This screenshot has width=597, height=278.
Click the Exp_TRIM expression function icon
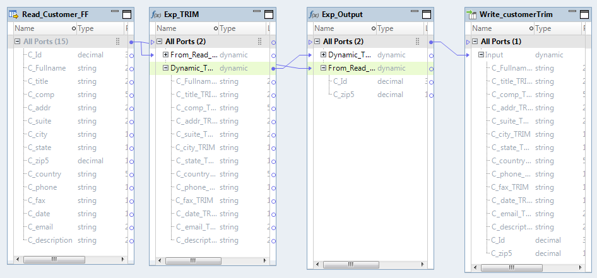point(156,14)
